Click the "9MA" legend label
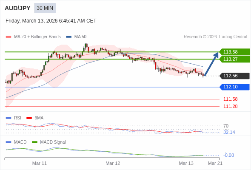The height and width of the screenshot is (170, 251). click(39, 118)
